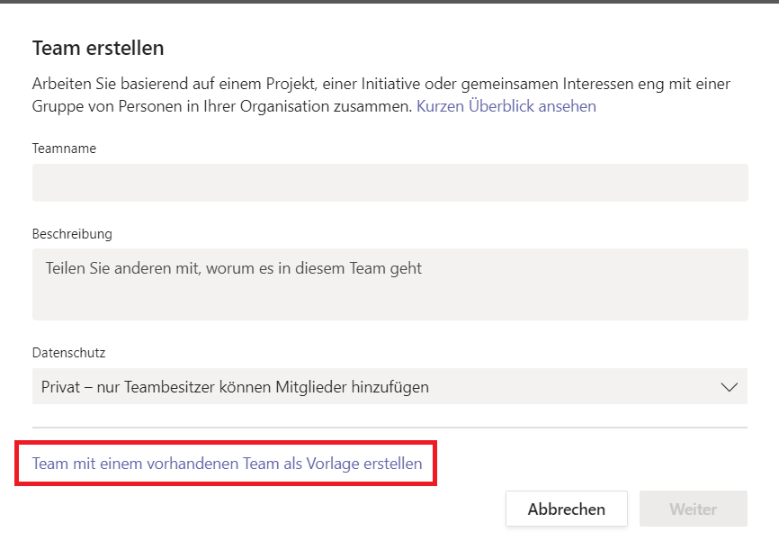779x550 pixels.
Task: Click the 'Gruppe von Personen' sentence text
Action: coord(222,106)
